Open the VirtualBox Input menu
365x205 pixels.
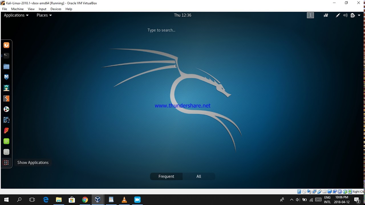[x=42, y=9]
